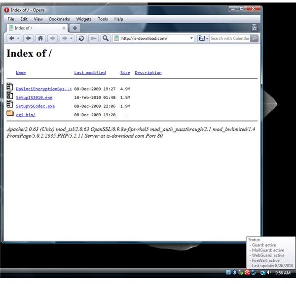The image size is (296, 284).
Task: Open the Help menu
Action: click(118, 19)
